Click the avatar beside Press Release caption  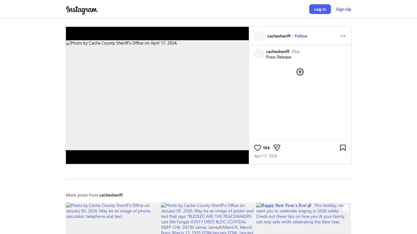click(259, 54)
